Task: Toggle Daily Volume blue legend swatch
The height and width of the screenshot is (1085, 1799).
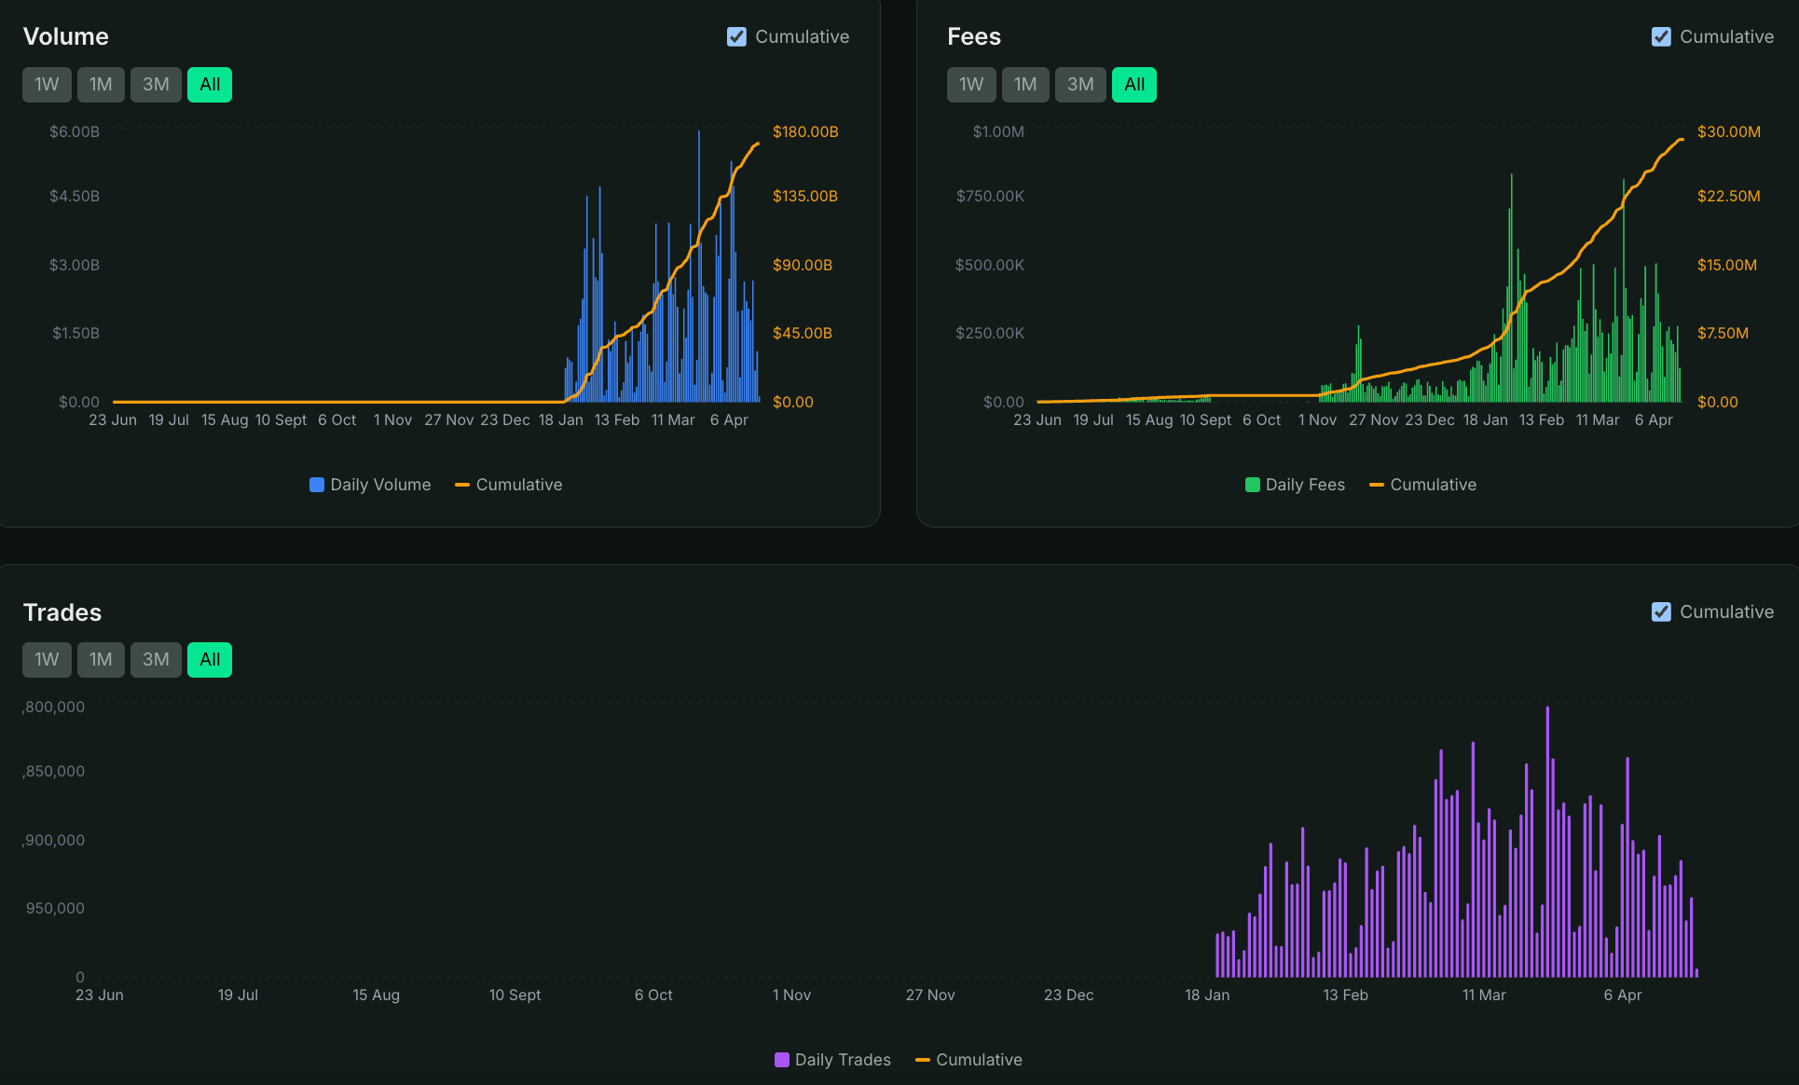Action: click(317, 485)
